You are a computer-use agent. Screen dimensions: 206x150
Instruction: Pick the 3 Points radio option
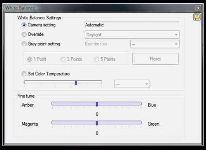tap(63, 59)
